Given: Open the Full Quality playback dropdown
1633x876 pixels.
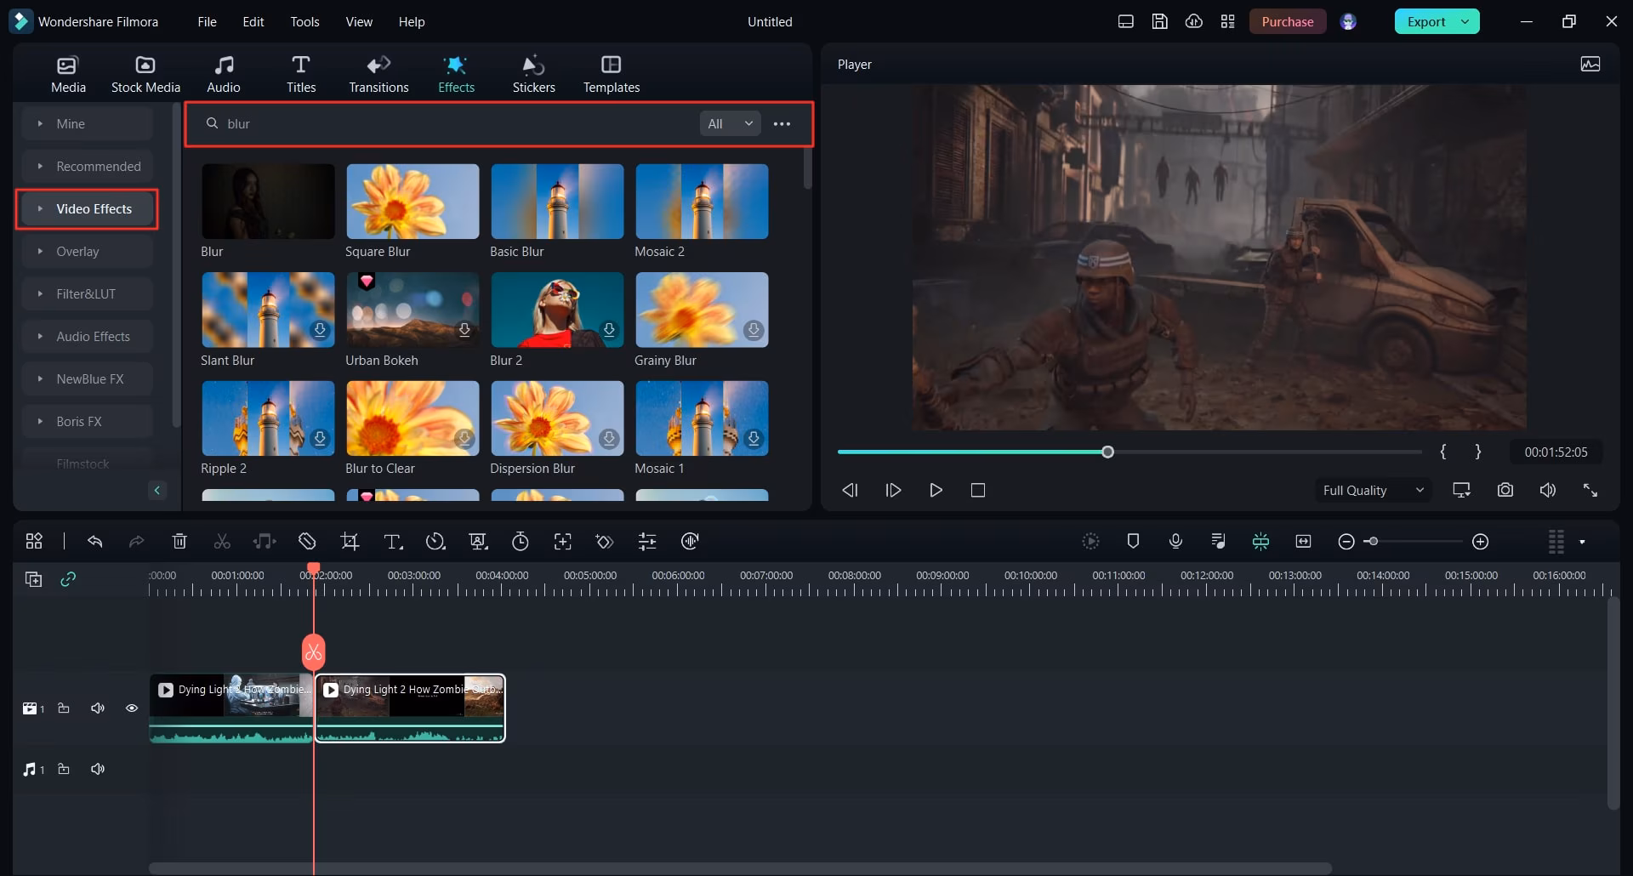Looking at the screenshot, I should coord(1372,491).
